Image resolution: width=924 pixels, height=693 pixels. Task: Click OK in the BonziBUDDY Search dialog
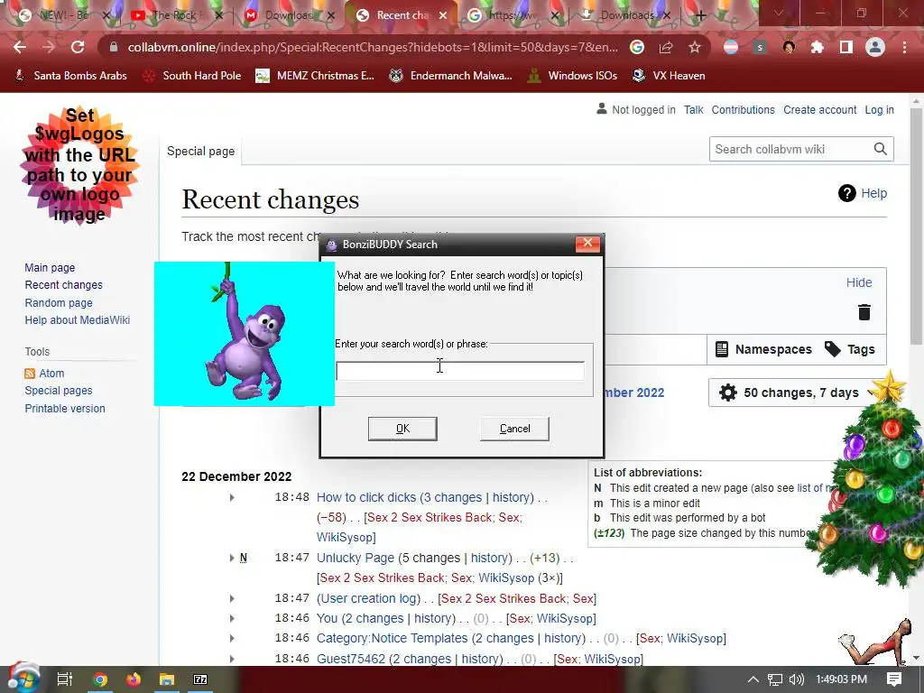click(x=402, y=429)
